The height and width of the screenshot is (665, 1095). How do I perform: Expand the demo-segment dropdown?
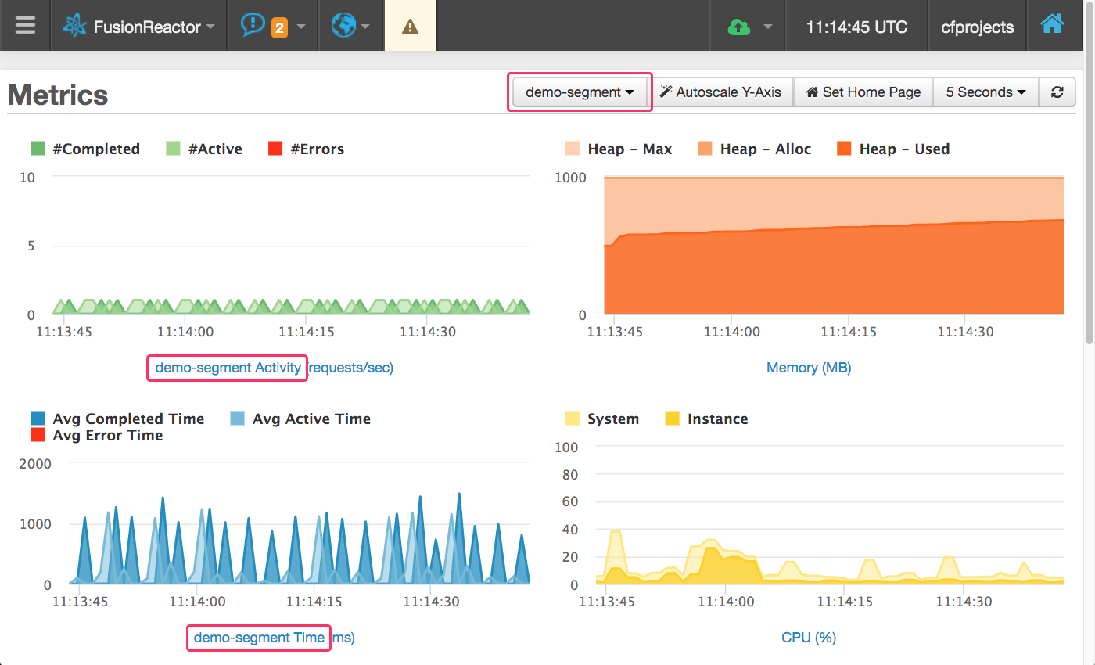coord(580,92)
